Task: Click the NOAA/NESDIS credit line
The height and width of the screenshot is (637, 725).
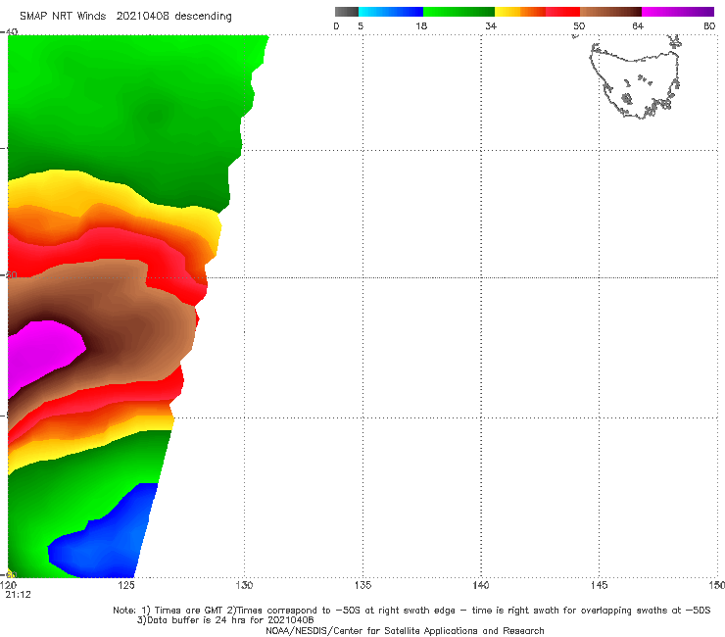Action: [405, 630]
